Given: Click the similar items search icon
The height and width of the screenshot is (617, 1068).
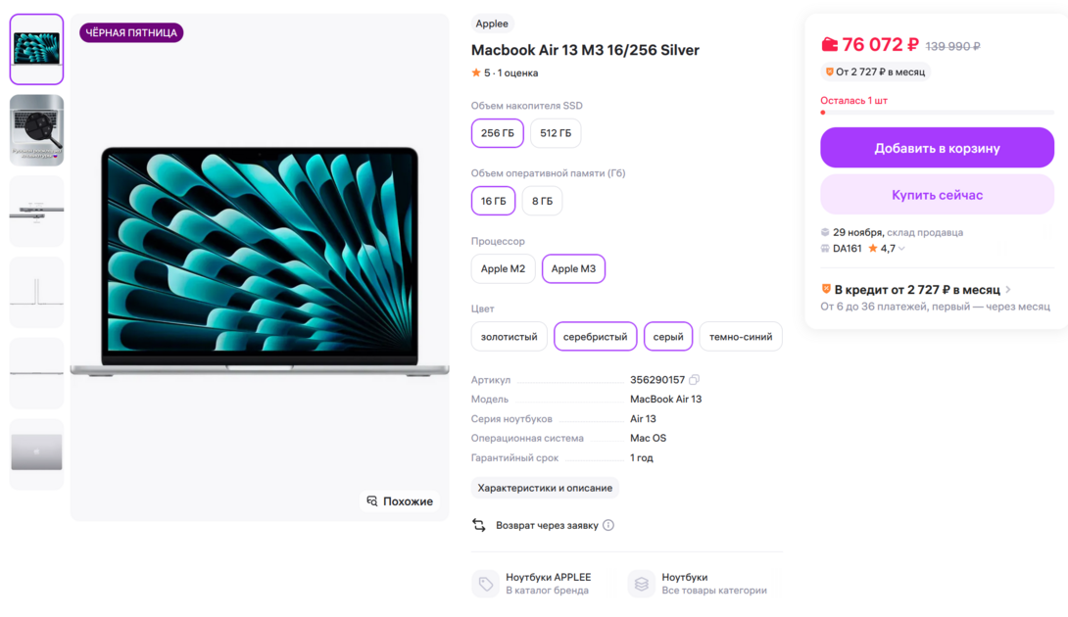Looking at the screenshot, I should pyautogui.click(x=372, y=501).
